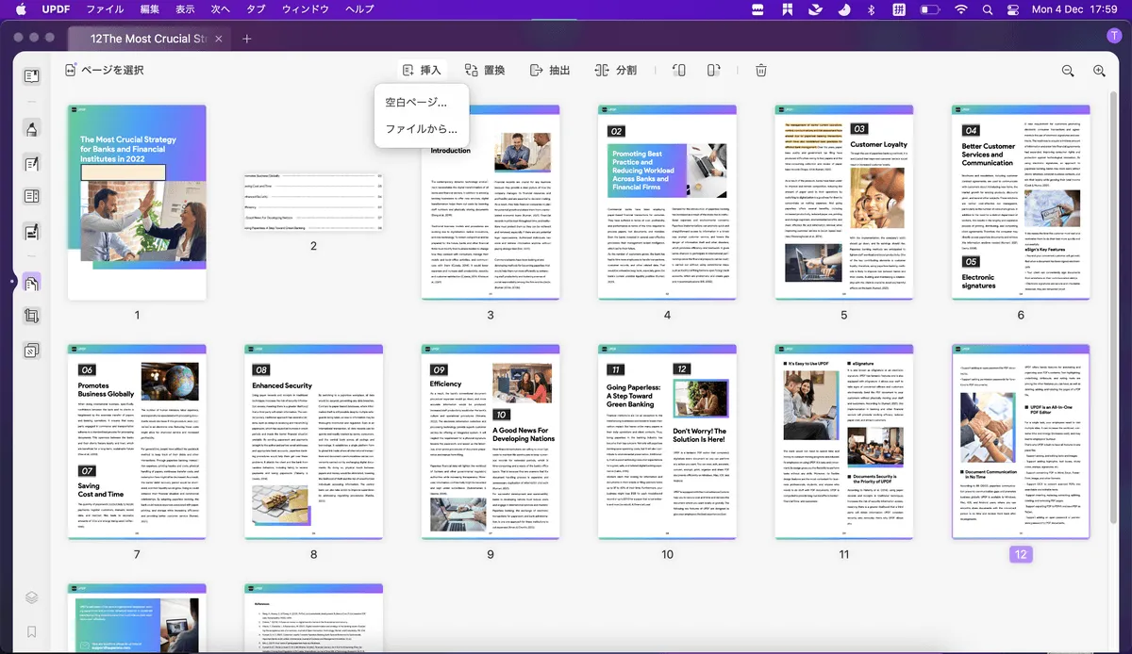
Task: Select page 7 Promotes Business Globally thumbnail
Action: tap(137, 442)
